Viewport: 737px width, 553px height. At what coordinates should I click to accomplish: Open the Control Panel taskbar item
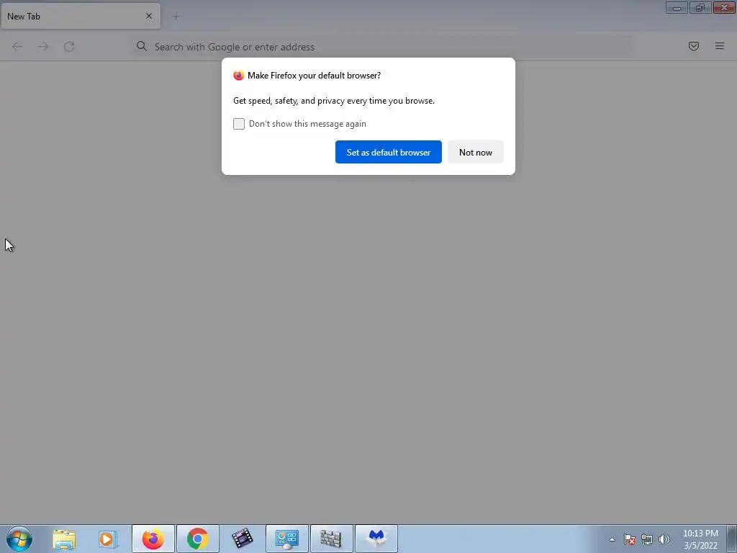coord(287,539)
